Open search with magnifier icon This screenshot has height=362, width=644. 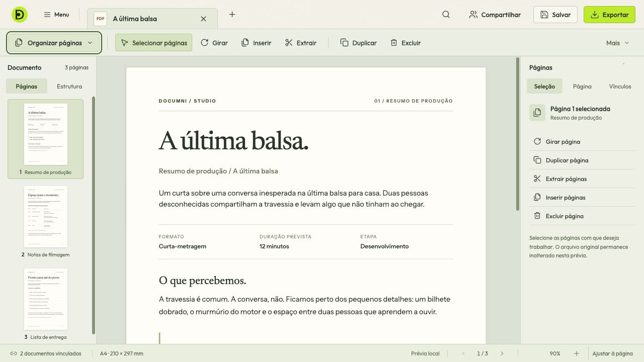pyautogui.click(x=446, y=15)
